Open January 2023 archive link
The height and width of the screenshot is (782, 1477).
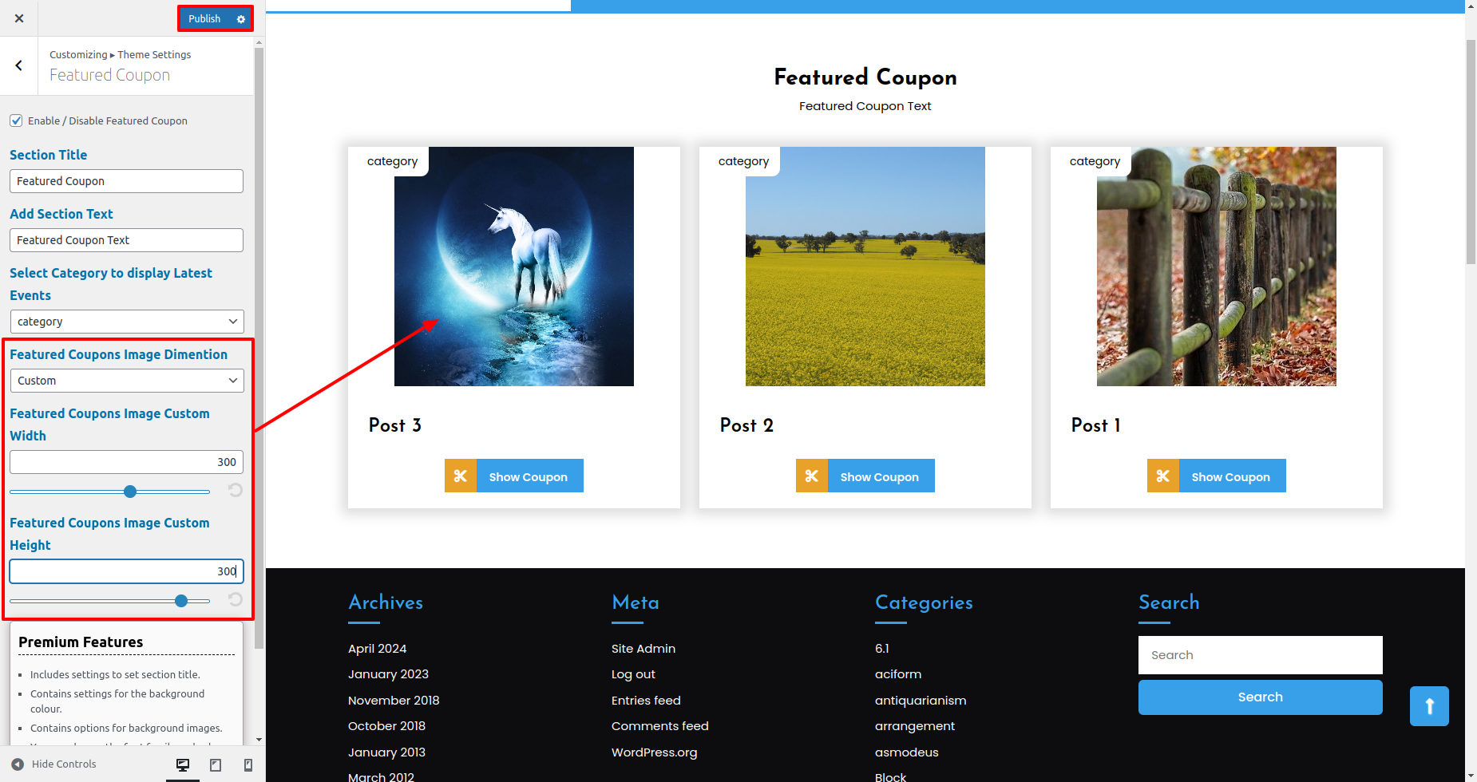pos(388,674)
